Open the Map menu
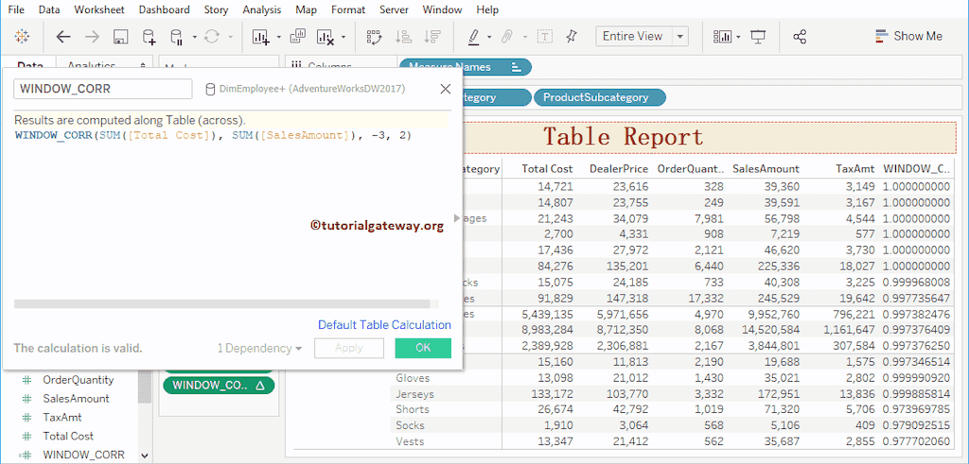Image resolution: width=969 pixels, height=464 pixels. click(306, 9)
